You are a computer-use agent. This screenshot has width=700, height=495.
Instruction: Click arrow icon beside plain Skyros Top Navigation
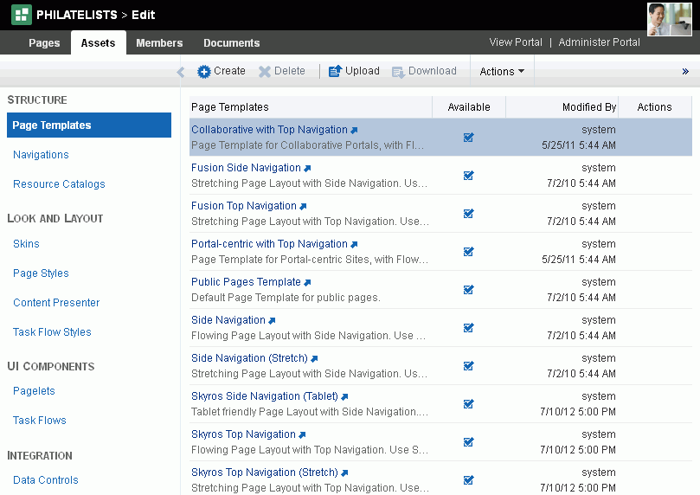click(x=302, y=434)
